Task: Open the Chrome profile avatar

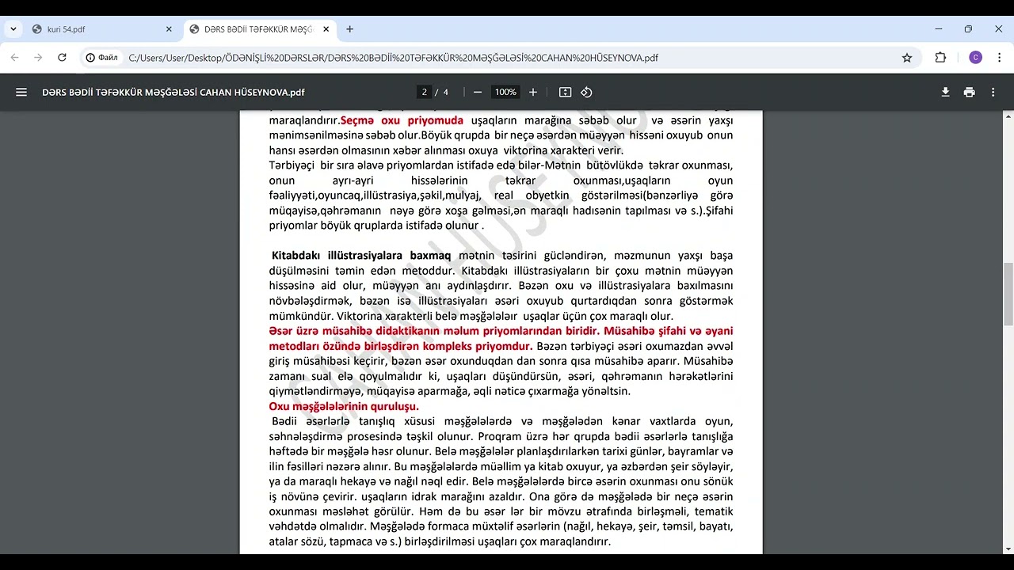Action: click(x=975, y=58)
